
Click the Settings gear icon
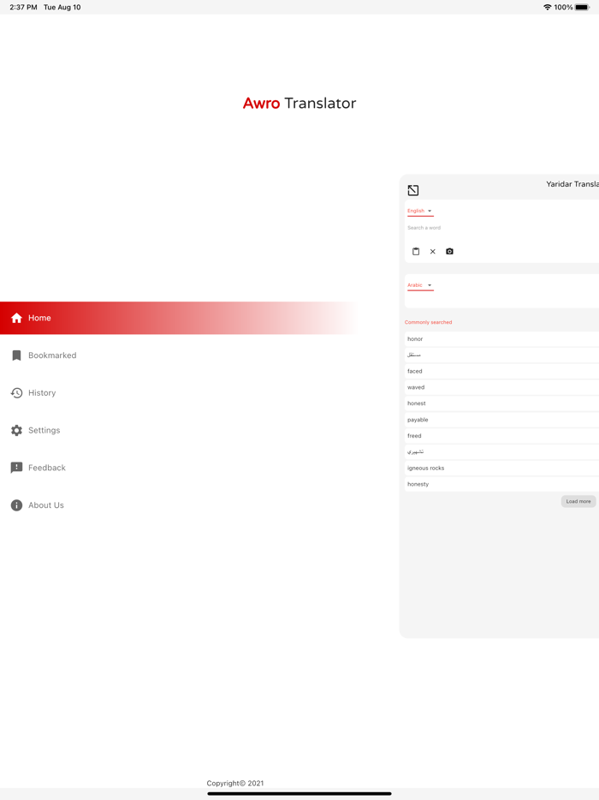point(16,431)
